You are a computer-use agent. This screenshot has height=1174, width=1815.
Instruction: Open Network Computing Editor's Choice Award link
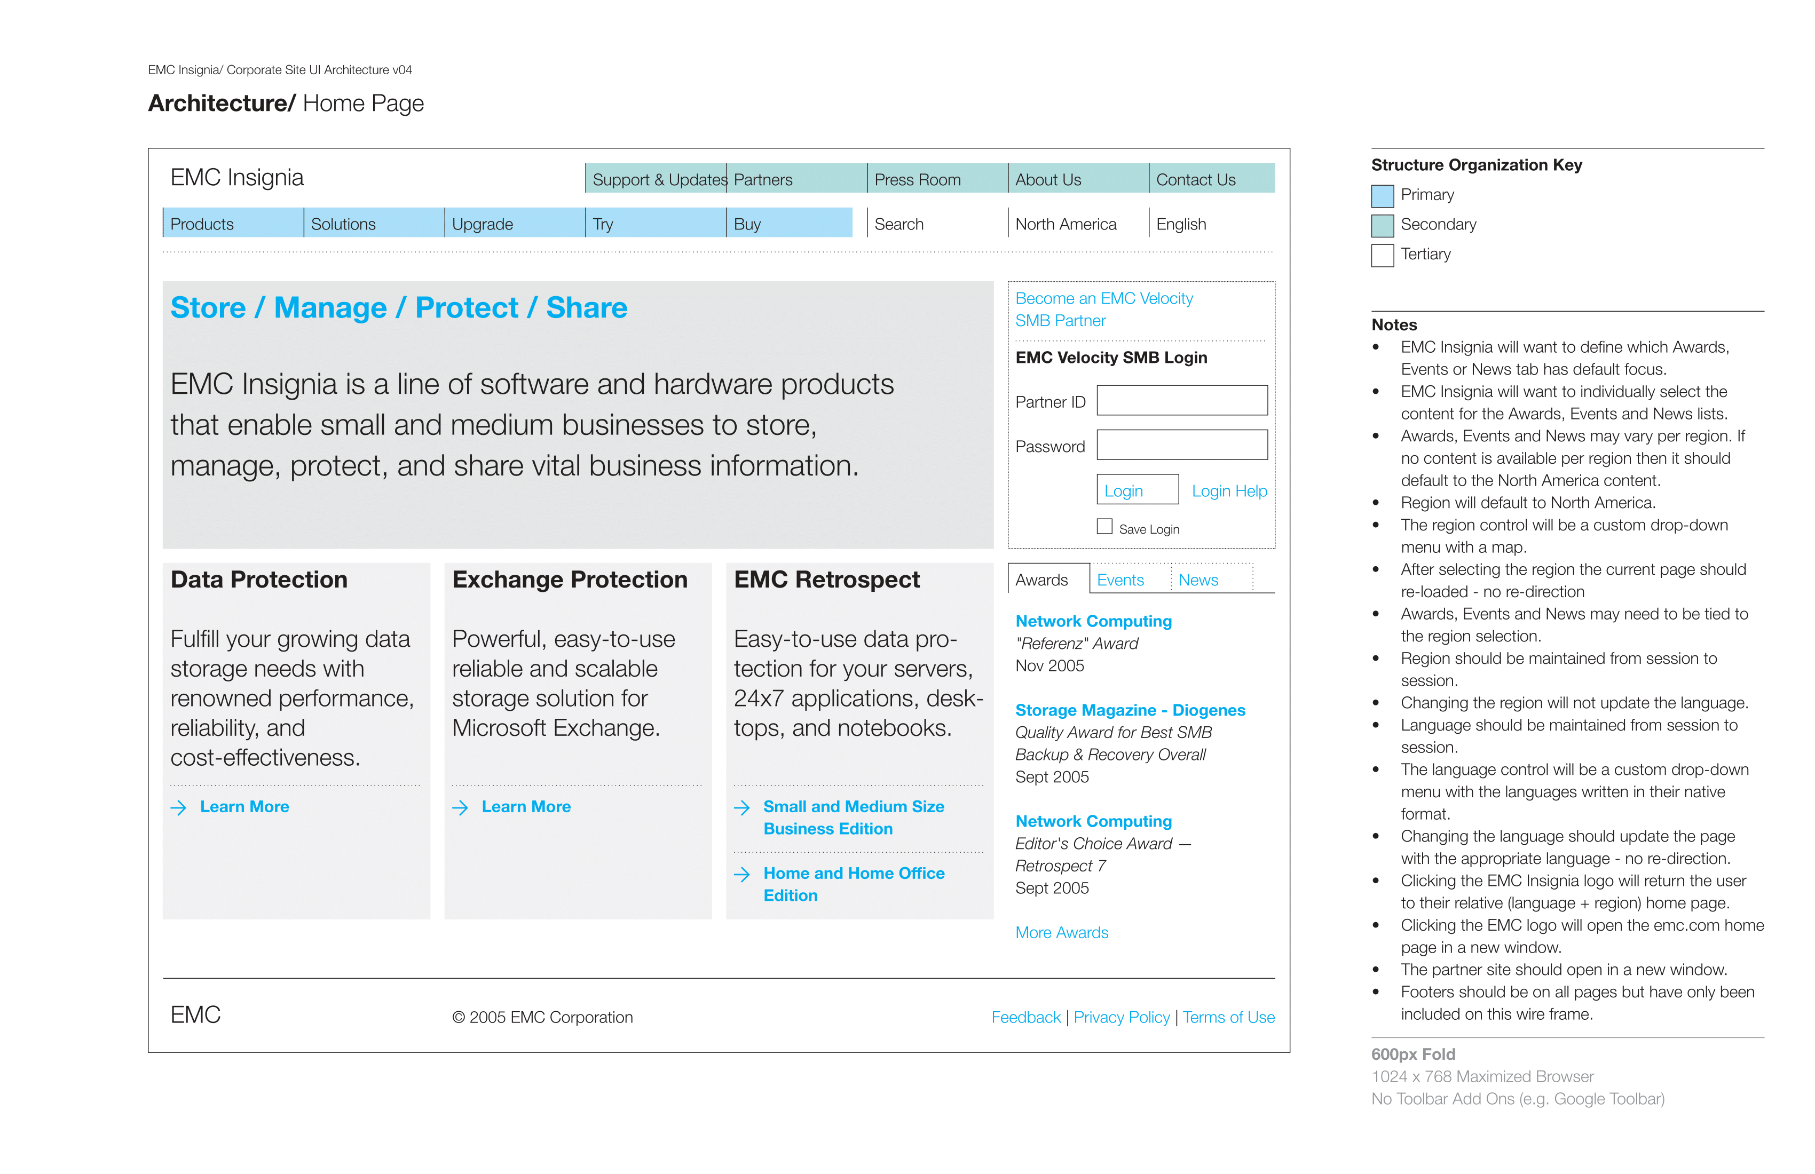coord(1093,822)
